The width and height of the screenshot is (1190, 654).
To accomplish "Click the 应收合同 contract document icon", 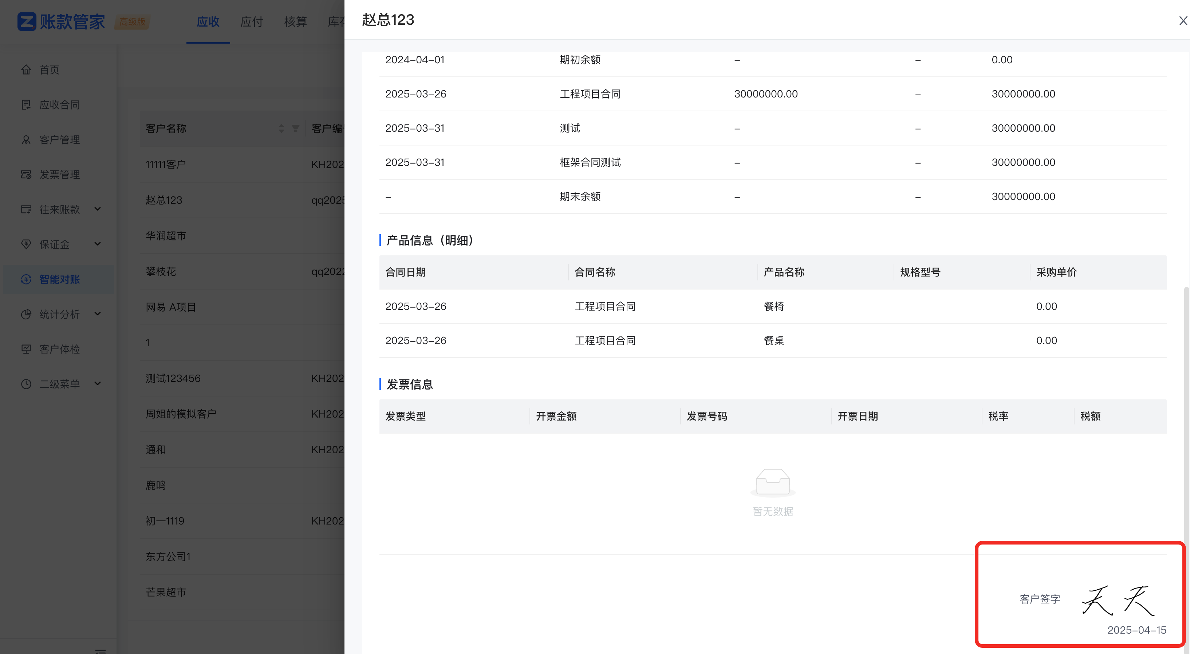I will [x=26, y=105].
